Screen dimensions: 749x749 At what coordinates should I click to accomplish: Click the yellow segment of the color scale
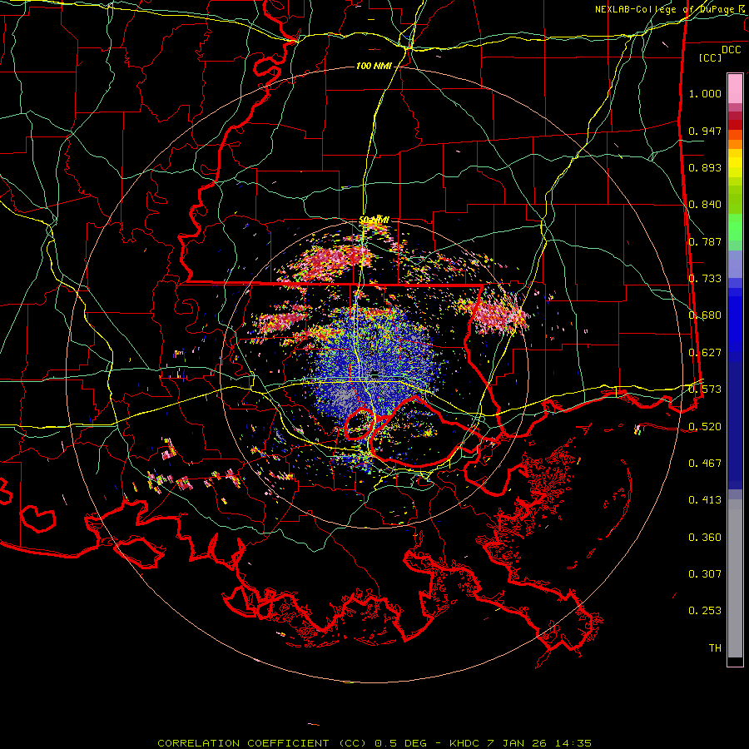[735, 163]
